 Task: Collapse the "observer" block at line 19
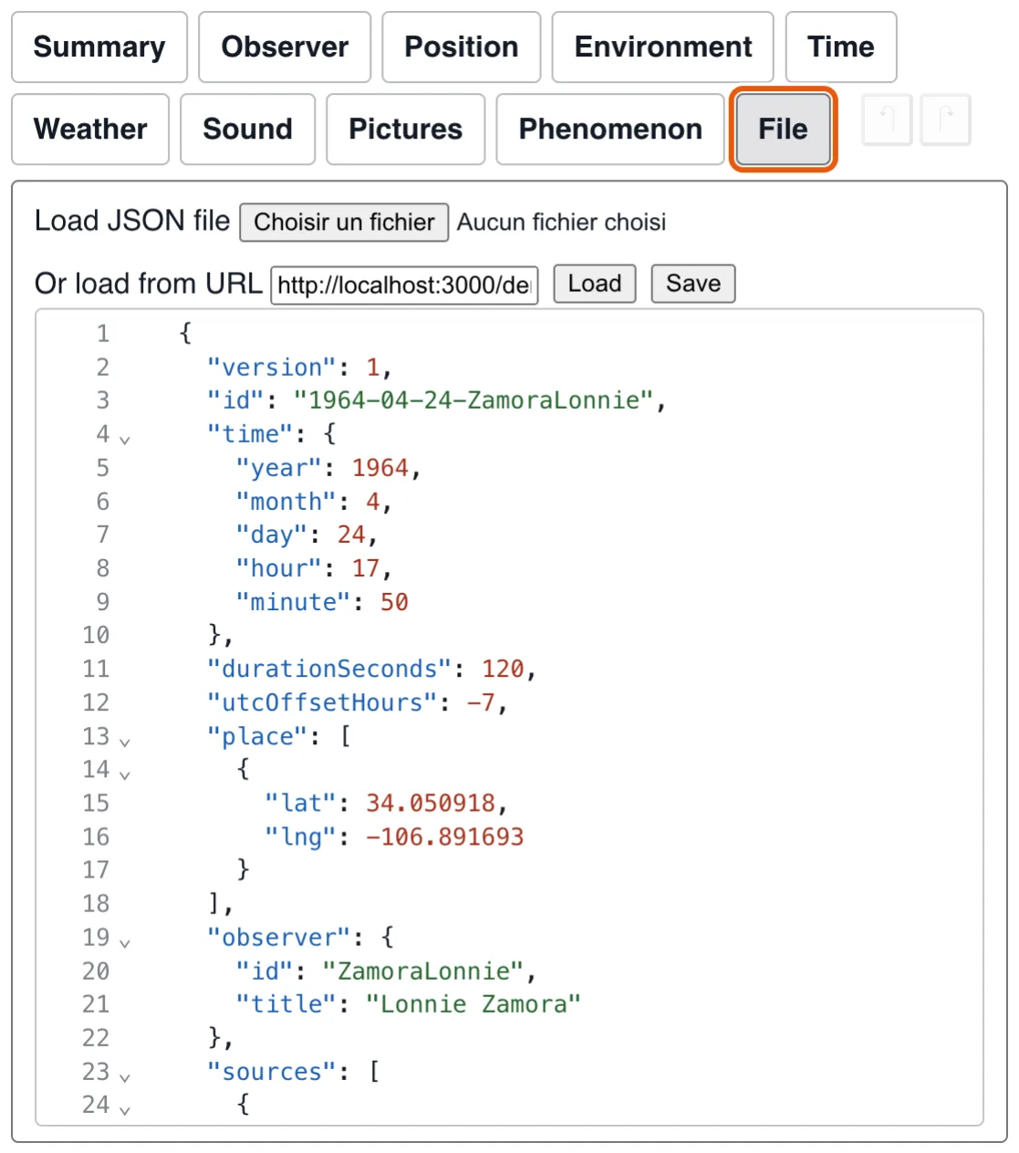pos(125,942)
